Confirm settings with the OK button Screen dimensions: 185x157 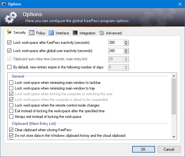click(x=143, y=149)
